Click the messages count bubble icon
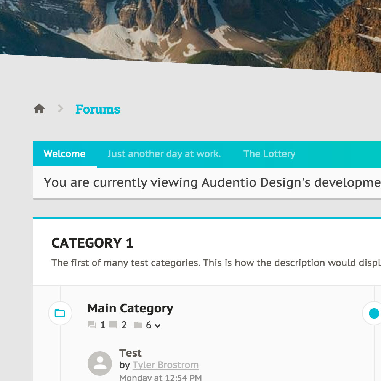This screenshot has width=381, height=381. pos(113,325)
